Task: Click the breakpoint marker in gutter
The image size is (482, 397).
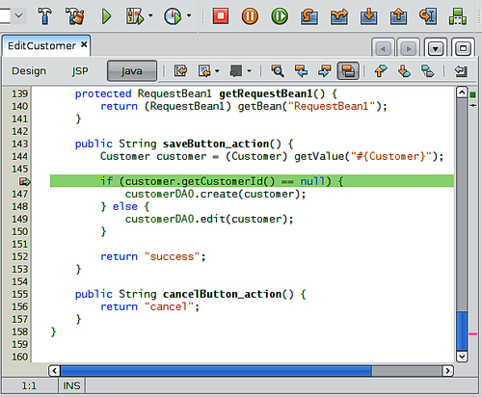Action: 24,181
